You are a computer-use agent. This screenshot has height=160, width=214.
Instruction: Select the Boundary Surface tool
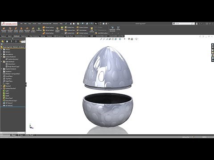pos(27,29)
